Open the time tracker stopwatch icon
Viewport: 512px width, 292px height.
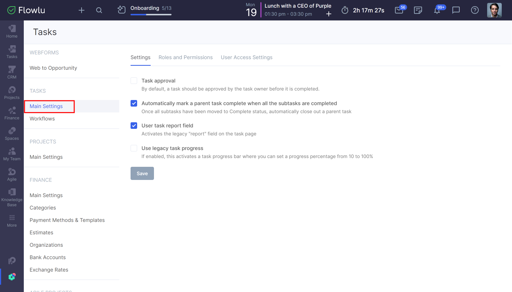click(x=345, y=10)
